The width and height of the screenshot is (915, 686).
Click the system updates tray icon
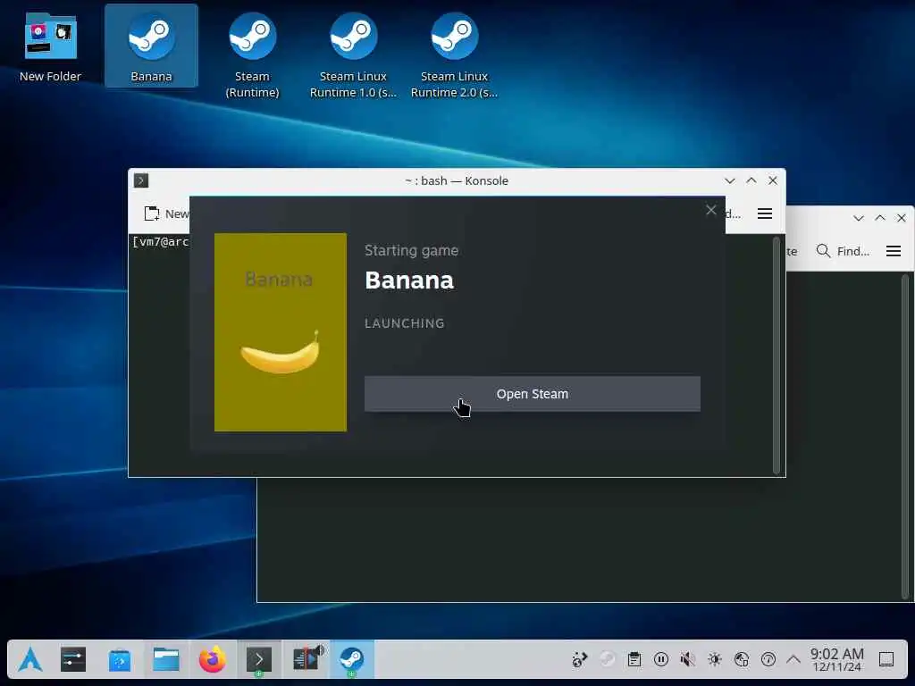[x=579, y=660]
